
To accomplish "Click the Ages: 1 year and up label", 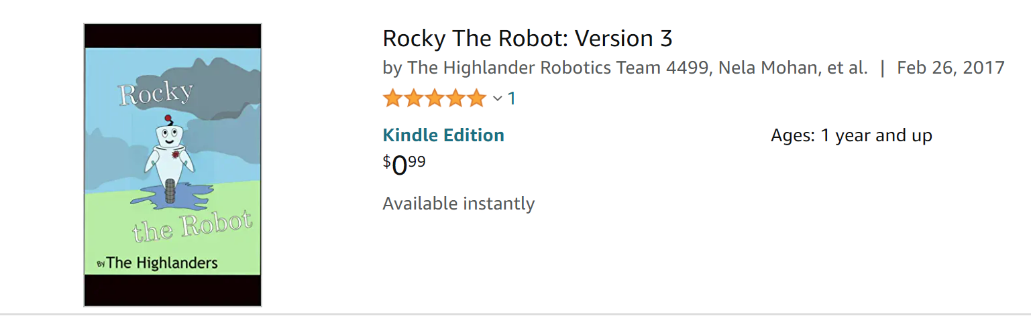I will (x=851, y=136).
